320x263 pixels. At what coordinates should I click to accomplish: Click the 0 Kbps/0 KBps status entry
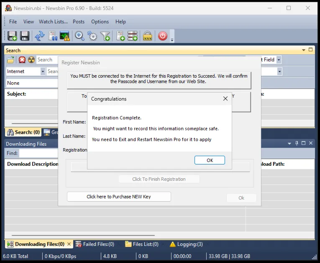60,256
